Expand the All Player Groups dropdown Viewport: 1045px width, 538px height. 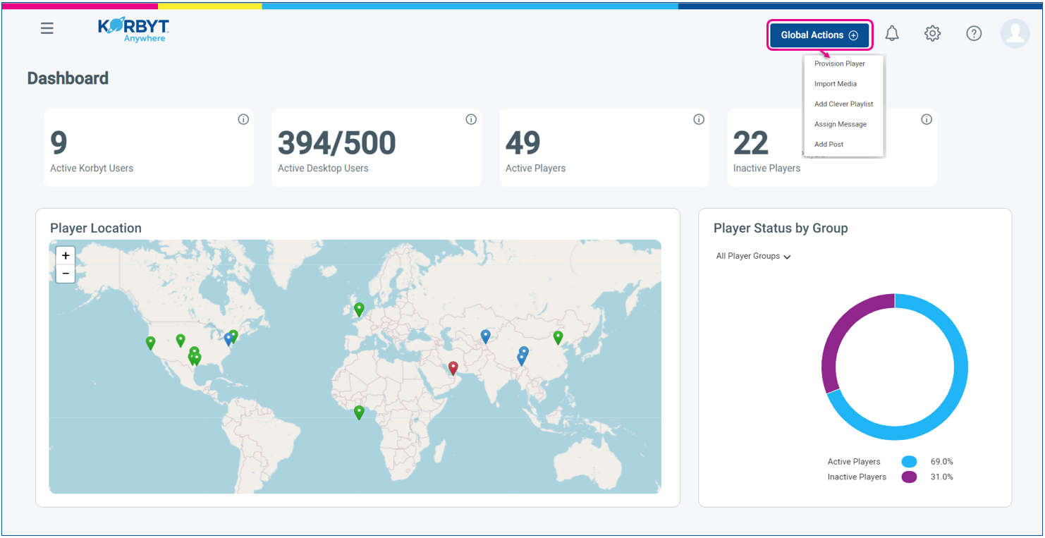coord(753,257)
